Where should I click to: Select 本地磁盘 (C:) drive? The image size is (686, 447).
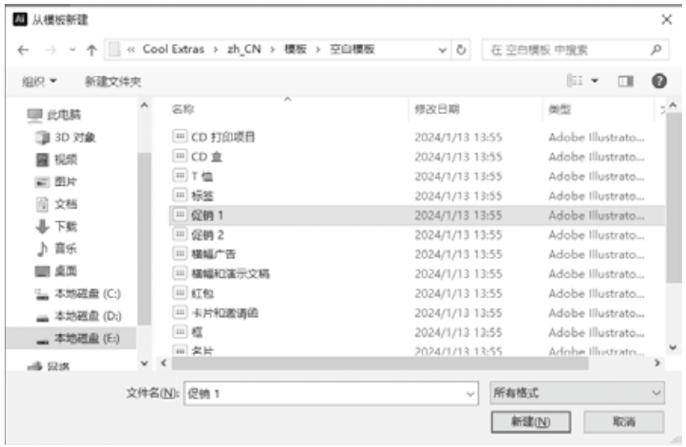[x=77, y=294]
